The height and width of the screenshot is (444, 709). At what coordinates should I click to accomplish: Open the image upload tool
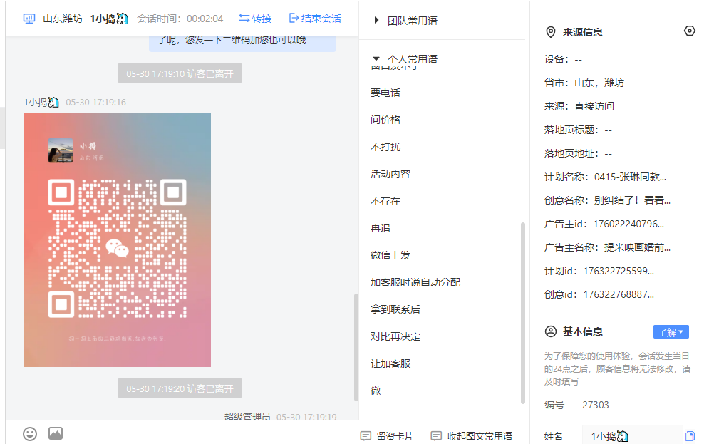pyautogui.click(x=56, y=433)
